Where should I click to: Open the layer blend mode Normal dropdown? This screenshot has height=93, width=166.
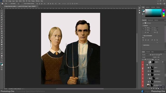[147, 57]
